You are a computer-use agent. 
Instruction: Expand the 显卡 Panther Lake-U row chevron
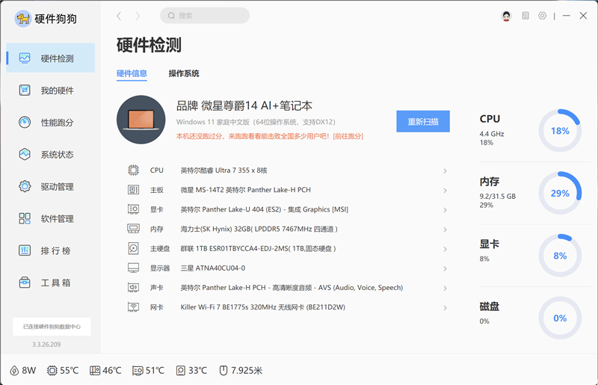coord(445,210)
